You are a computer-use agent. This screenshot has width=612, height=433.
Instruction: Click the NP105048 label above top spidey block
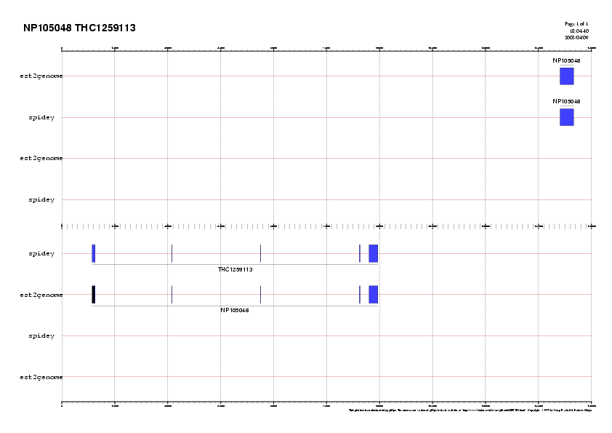(x=566, y=101)
